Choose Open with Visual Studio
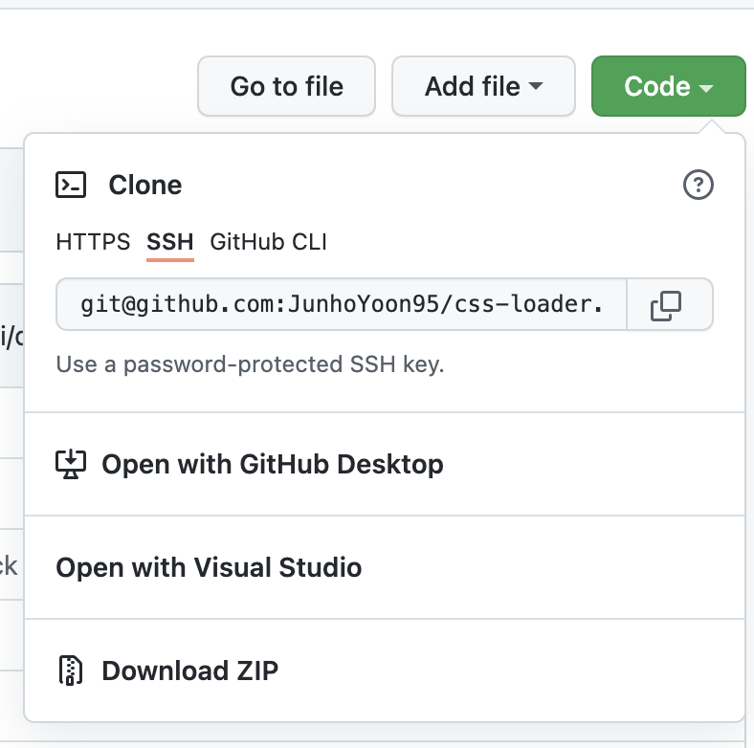Viewport: 754px width, 748px height. 385,567
